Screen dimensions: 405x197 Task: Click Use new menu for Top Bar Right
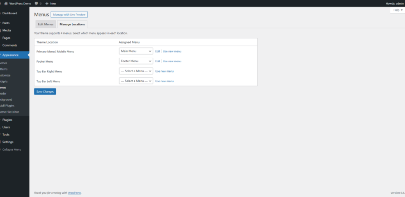164,71
